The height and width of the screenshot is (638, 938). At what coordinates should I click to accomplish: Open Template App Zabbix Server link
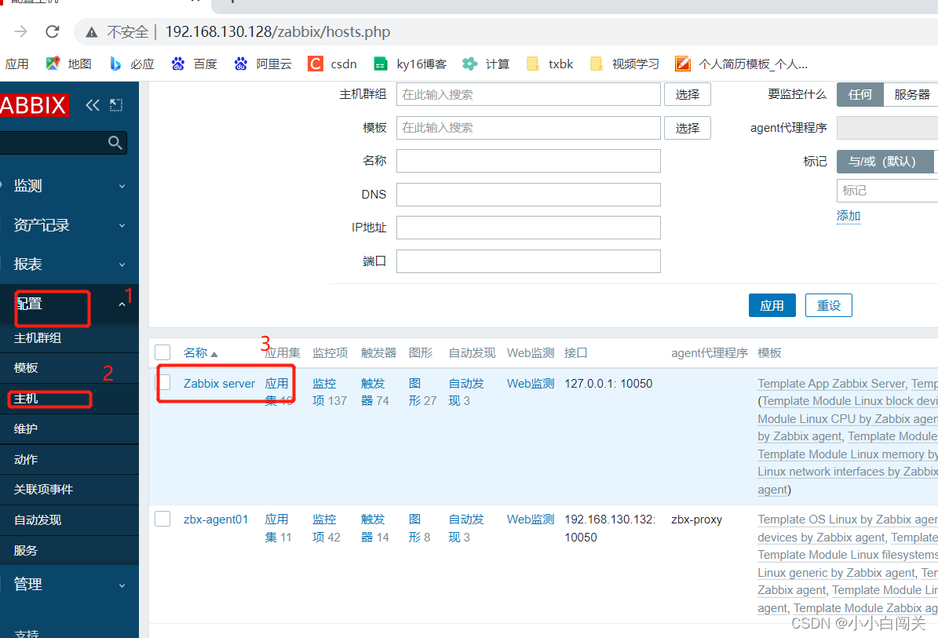831,384
